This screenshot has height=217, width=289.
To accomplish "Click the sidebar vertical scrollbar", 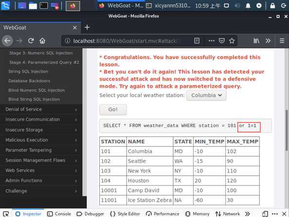I will pyautogui.click(x=85, y=122).
